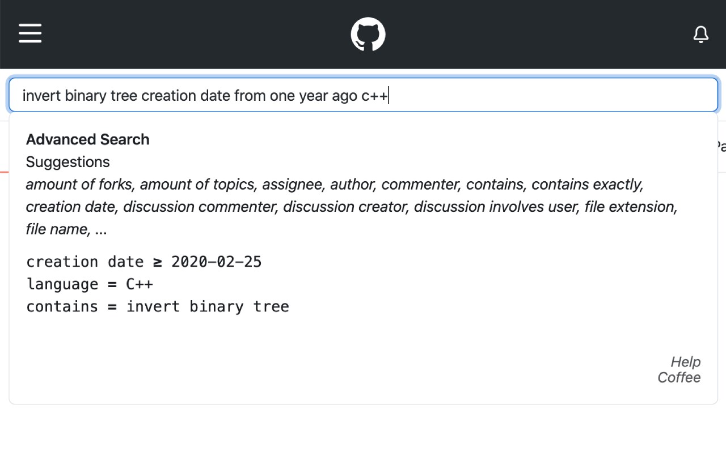The width and height of the screenshot is (726, 453).
Task: Click the 'assignee' suggestion
Action: point(292,185)
